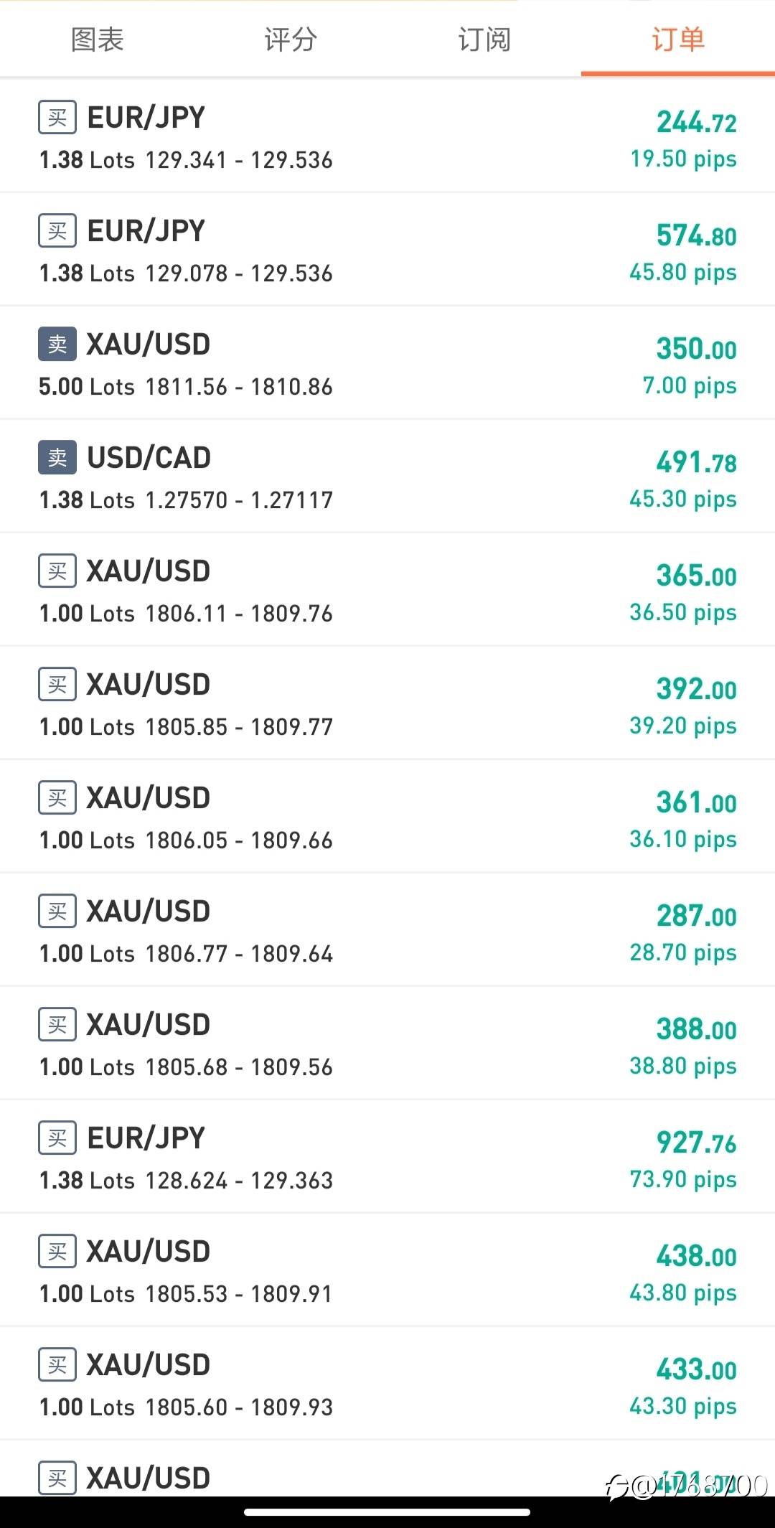Tap the 350.00 profit on XAU/USD sell order
This screenshot has width=775, height=1528.
point(697,349)
